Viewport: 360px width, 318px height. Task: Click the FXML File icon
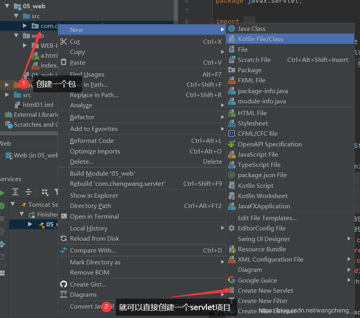pos(232,80)
